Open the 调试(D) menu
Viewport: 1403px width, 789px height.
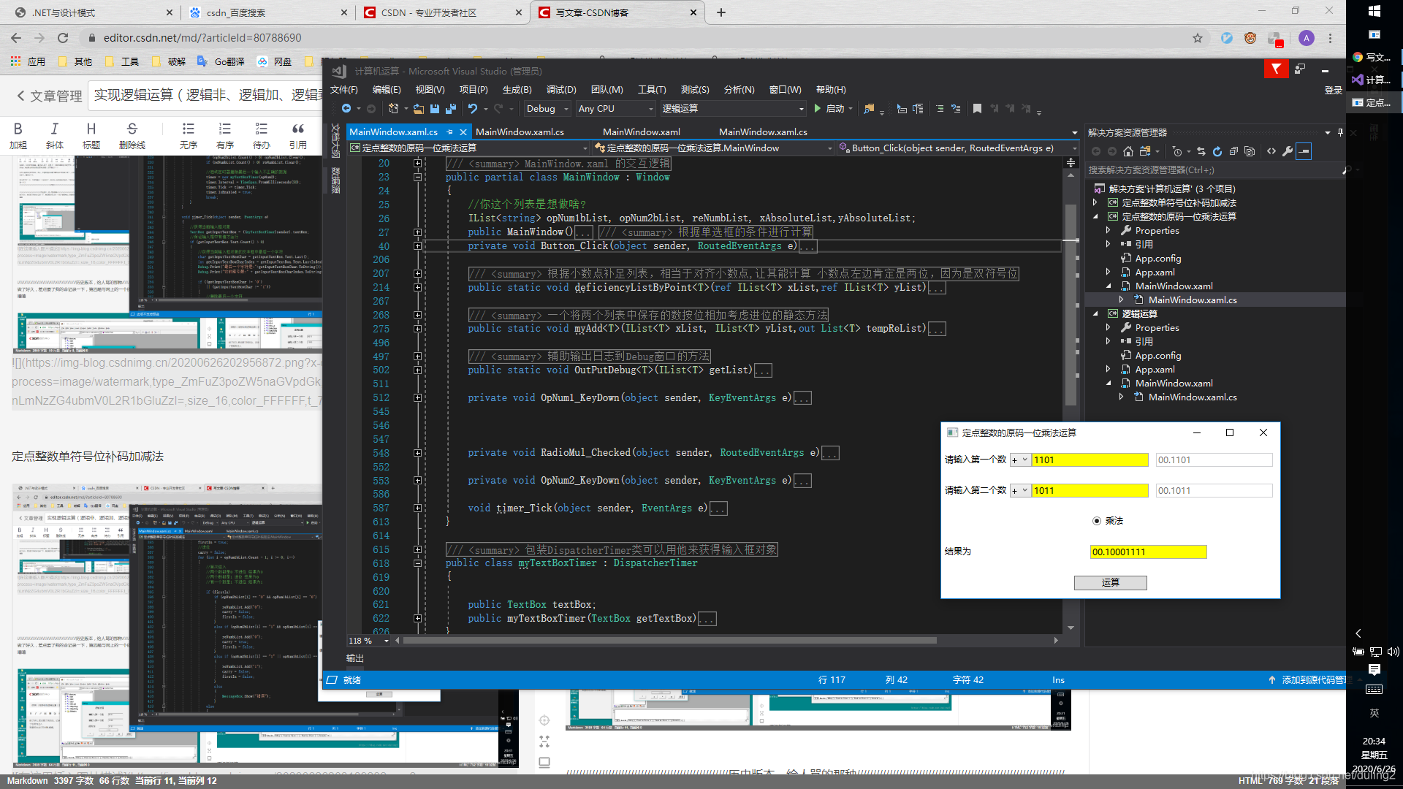[560, 90]
